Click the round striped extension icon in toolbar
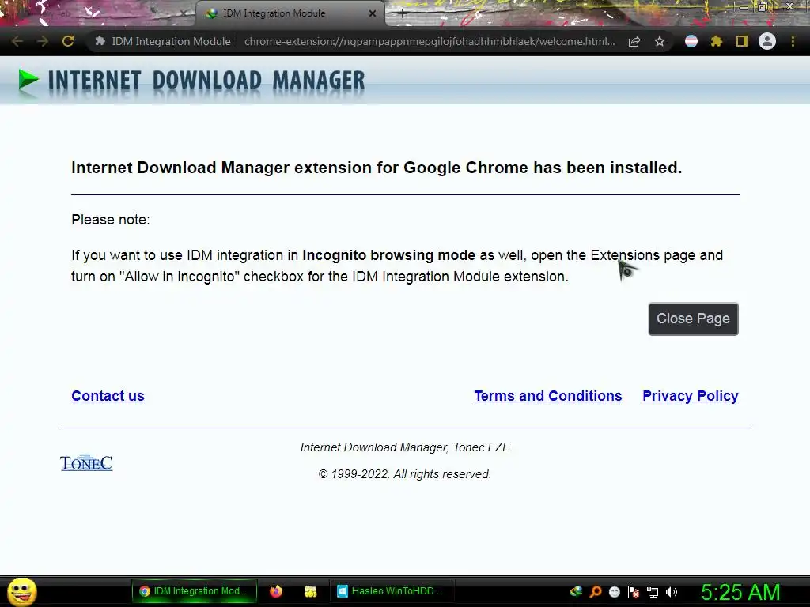810x607 pixels. 691,41
